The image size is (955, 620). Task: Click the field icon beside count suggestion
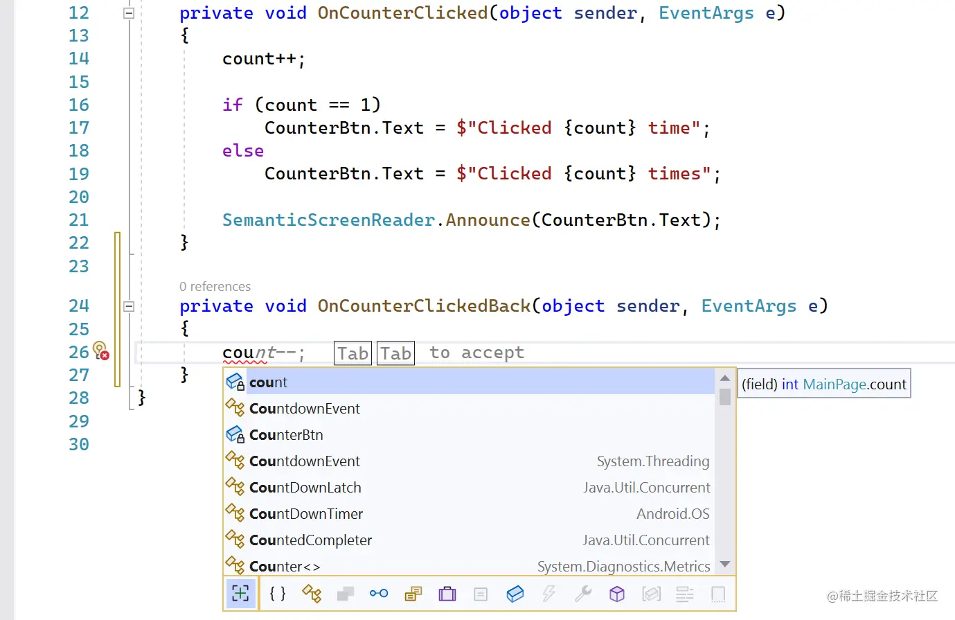pos(235,382)
